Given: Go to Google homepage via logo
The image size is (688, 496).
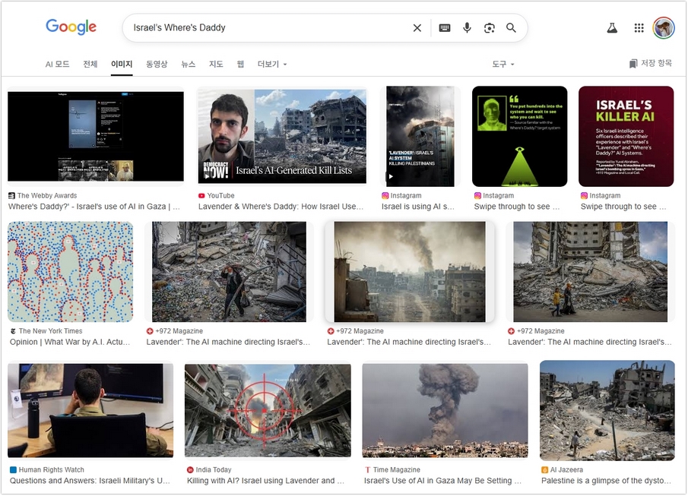Looking at the screenshot, I should click(71, 27).
